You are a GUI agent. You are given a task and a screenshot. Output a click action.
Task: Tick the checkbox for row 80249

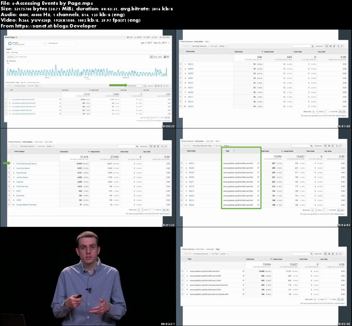180,69
